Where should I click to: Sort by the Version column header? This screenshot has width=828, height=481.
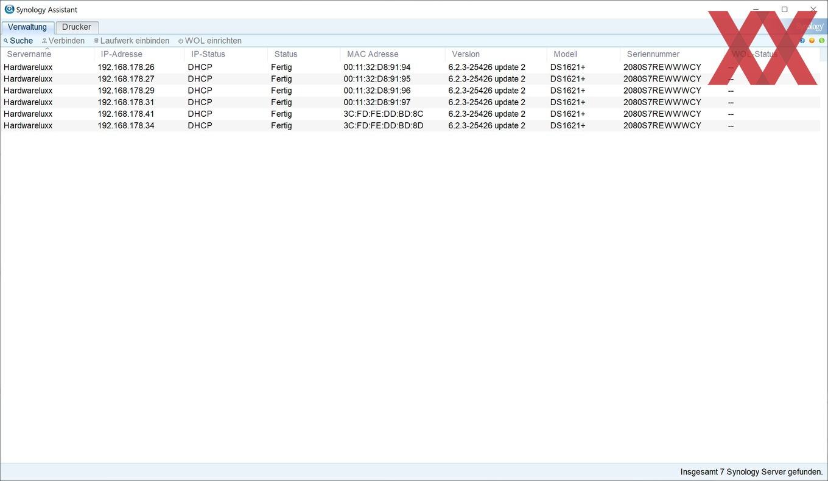[x=496, y=54]
